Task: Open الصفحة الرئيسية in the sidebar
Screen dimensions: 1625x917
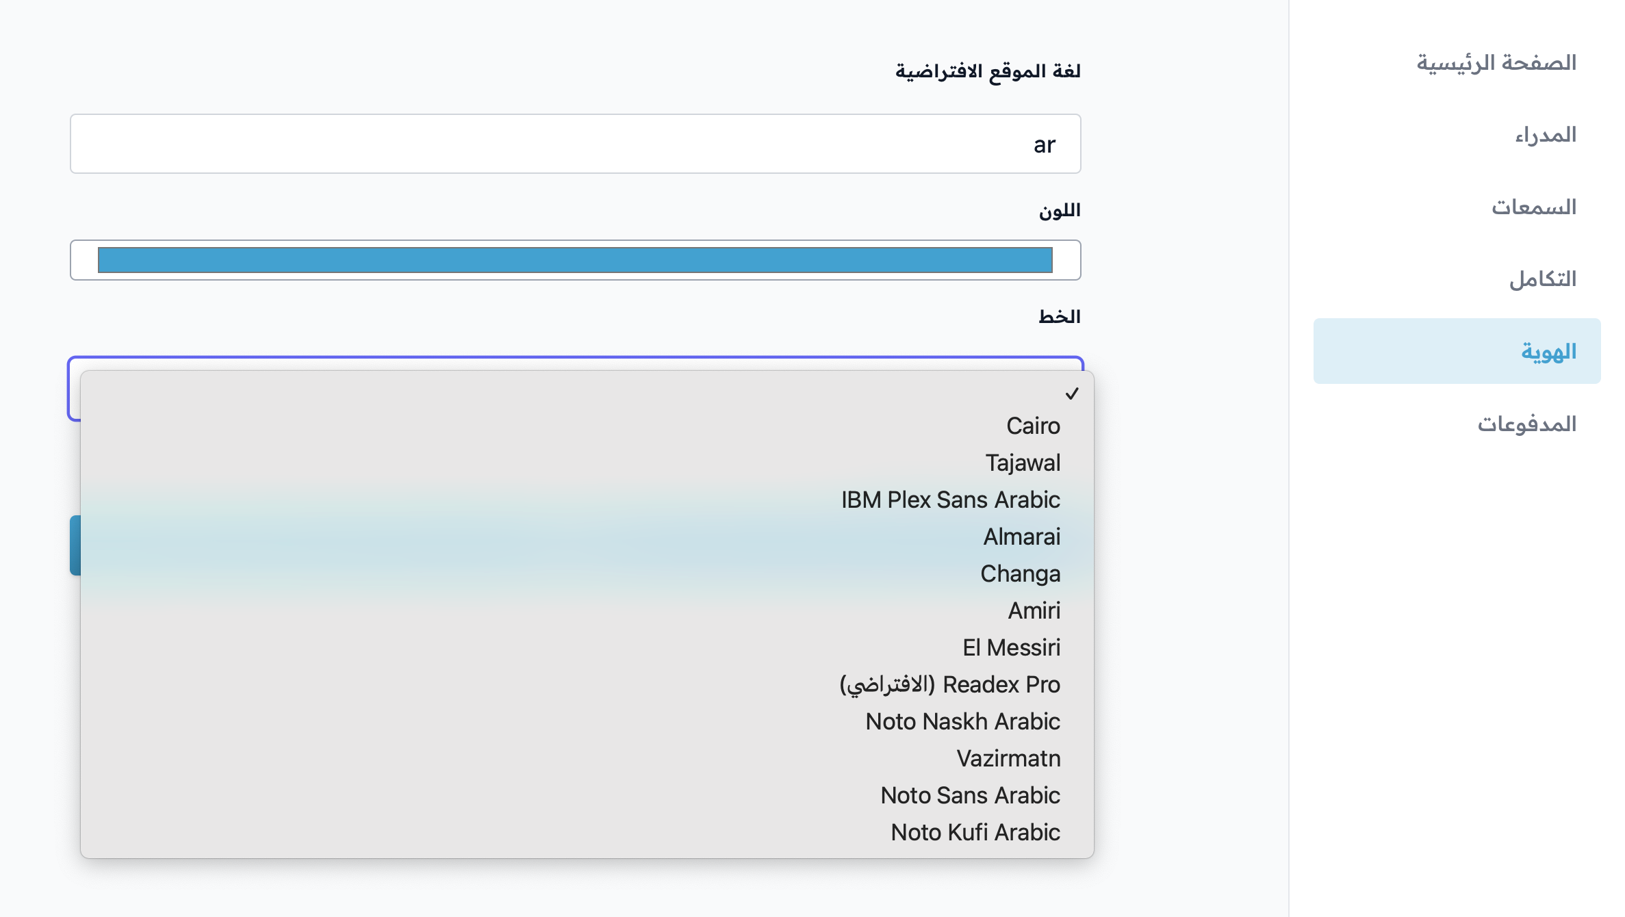Action: [x=1457, y=63]
